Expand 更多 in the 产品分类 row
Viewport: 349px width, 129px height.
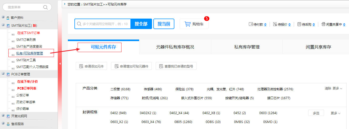(x=337, y=88)
